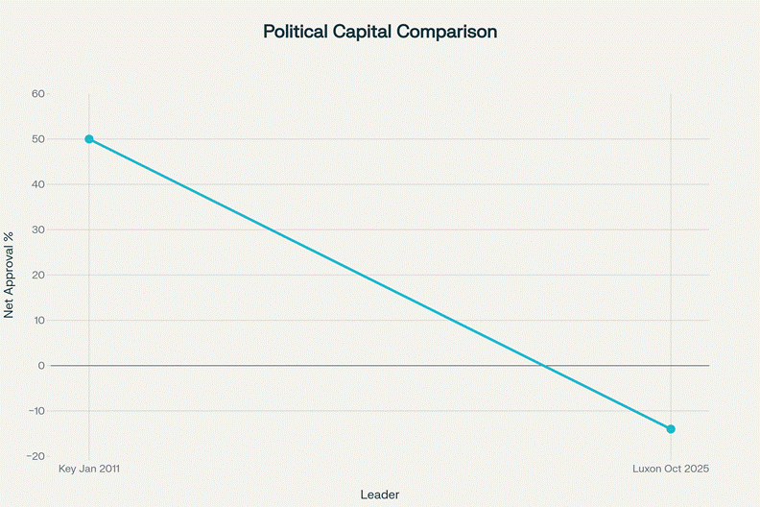760x507 pixels.
Task: Click the 10 y-axis tick label
Action: point(38,320)
